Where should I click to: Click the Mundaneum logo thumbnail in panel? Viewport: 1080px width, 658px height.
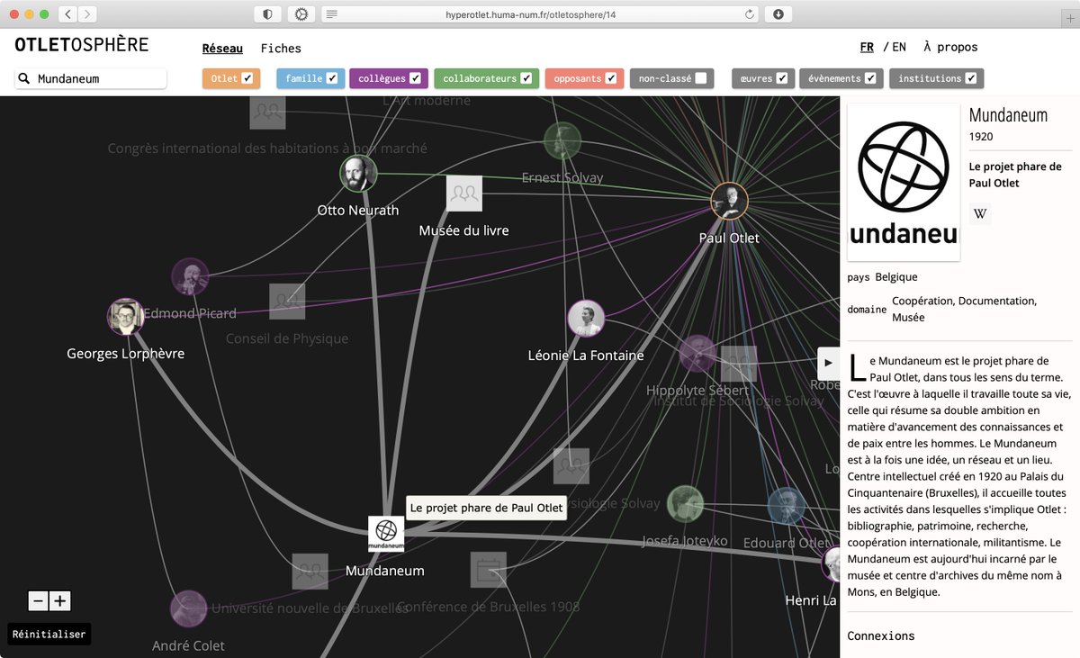[904, 182]
